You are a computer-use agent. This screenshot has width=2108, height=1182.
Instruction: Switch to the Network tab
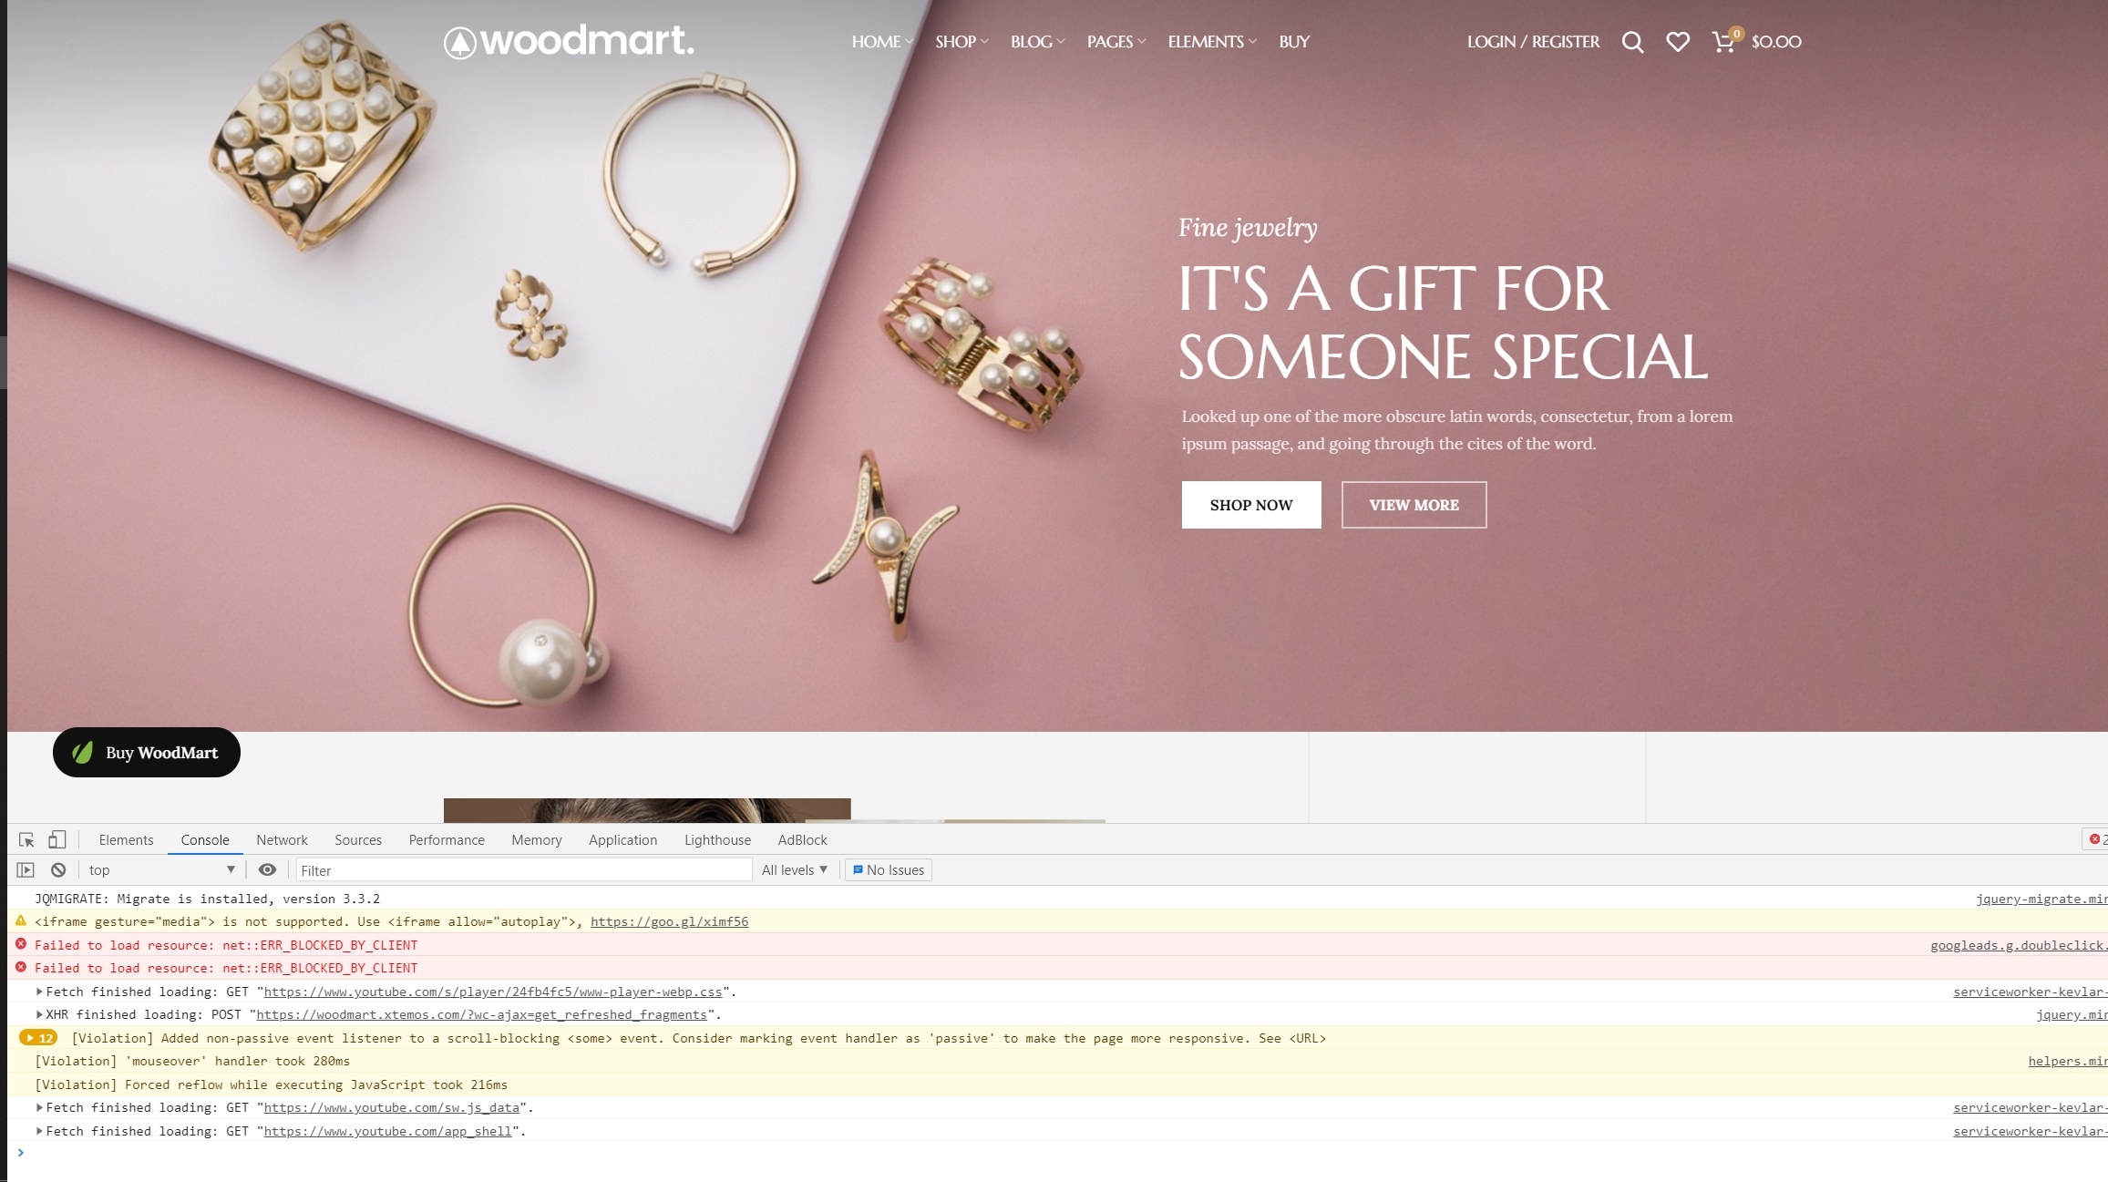click(282, 839)
